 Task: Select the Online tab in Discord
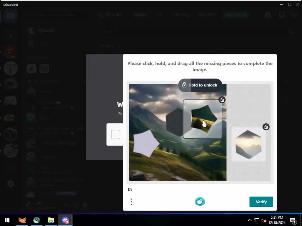coord(140,15)
